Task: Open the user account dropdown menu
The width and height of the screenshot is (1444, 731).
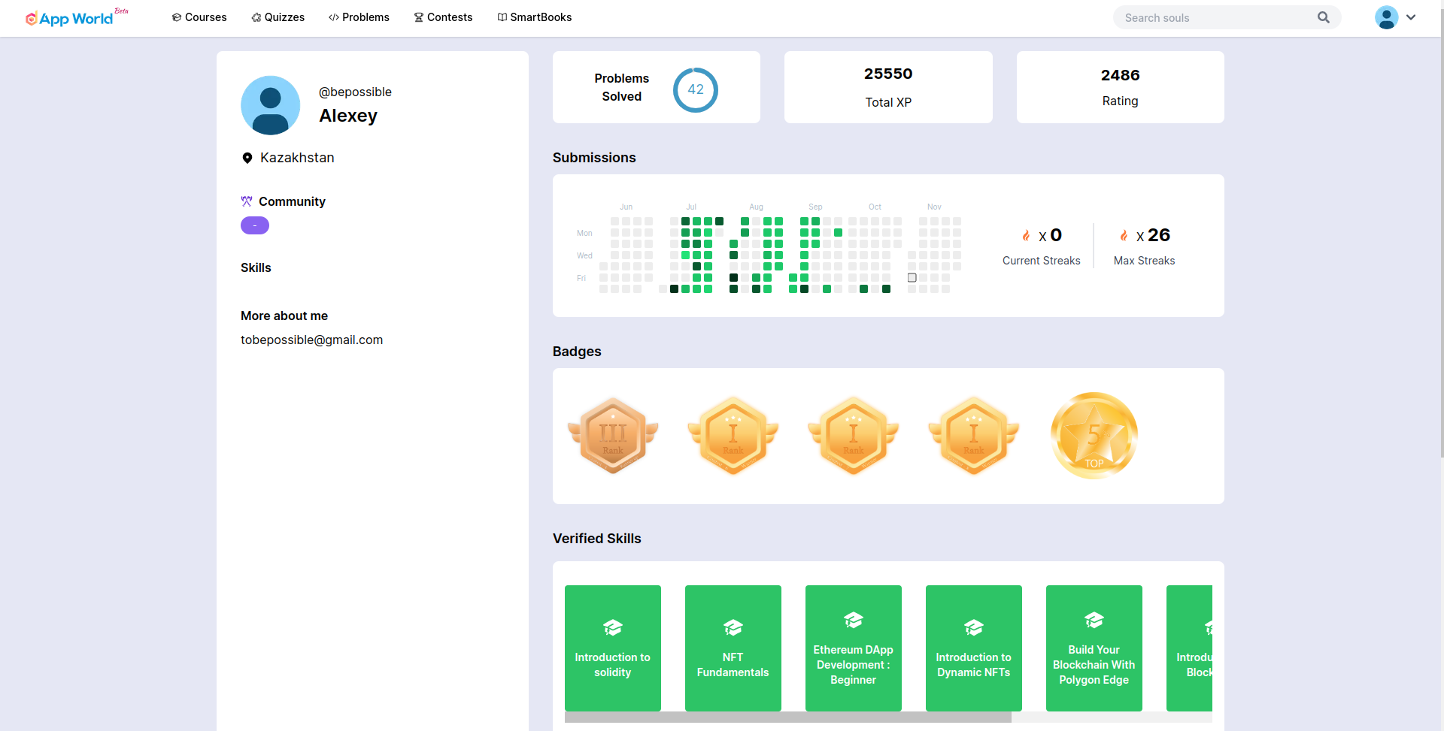Action: coord(1396,17)
